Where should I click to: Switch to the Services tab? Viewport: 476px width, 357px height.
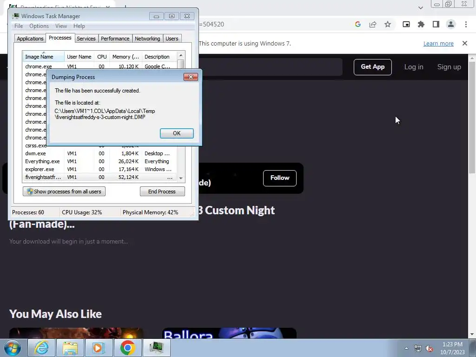coord(86,39)
